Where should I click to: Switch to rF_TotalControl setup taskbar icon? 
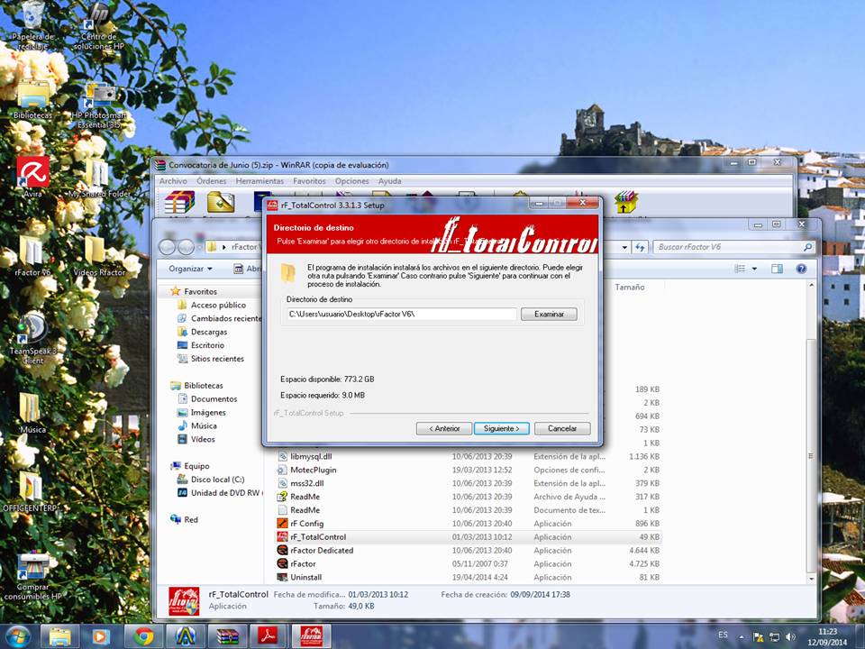pyautogui.click(x=311, y=636)
